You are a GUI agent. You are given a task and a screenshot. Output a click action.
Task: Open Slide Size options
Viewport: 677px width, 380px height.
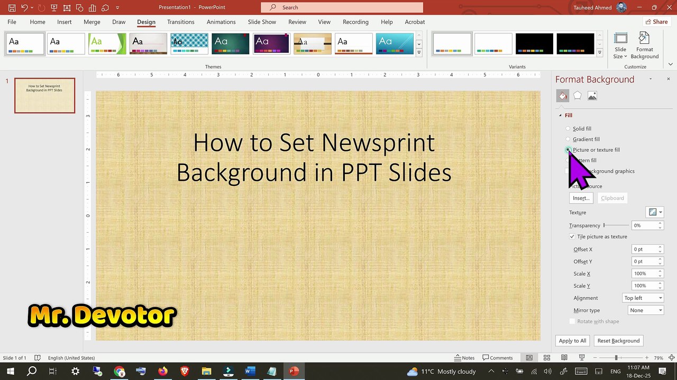[x=620, y=45]
